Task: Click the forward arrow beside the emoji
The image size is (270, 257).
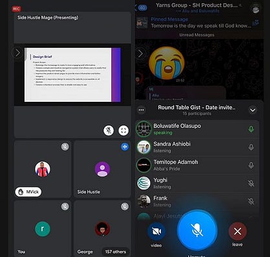Action: [141, 53]
